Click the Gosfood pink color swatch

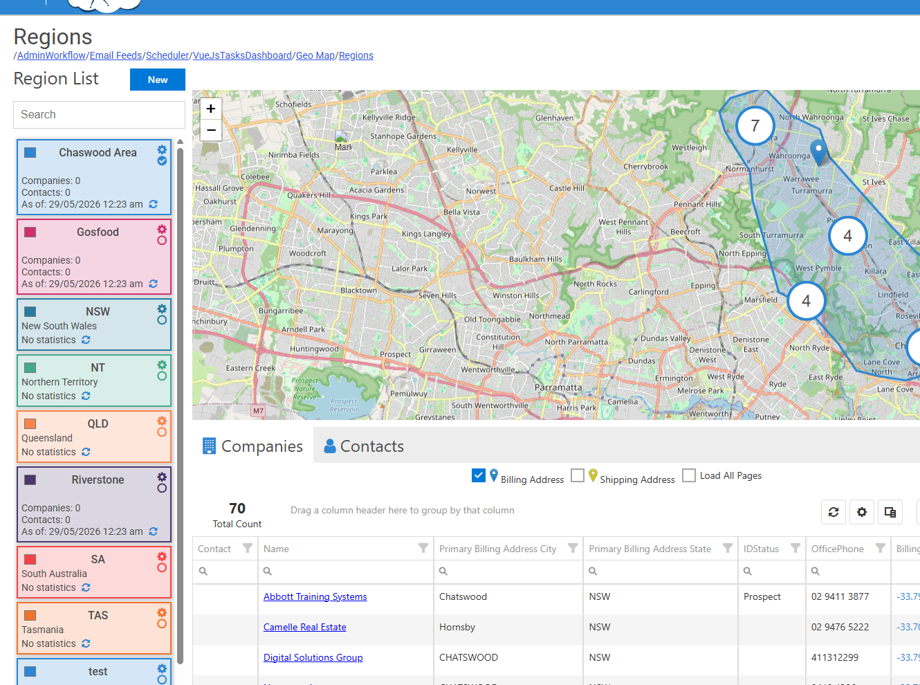30,232
